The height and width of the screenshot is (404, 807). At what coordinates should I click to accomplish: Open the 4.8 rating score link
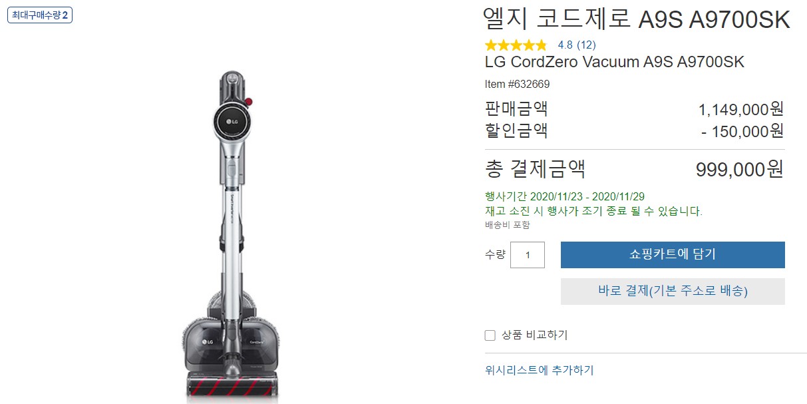[x=565, y=45]
